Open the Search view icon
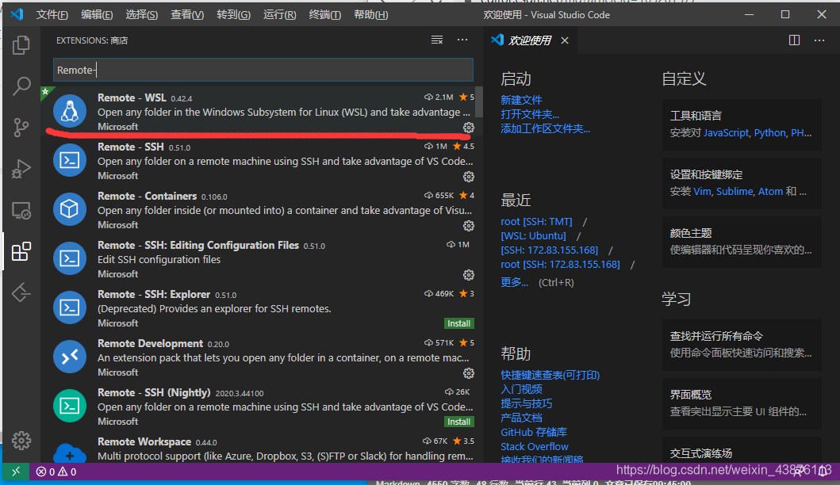 [x=21, y=86]
